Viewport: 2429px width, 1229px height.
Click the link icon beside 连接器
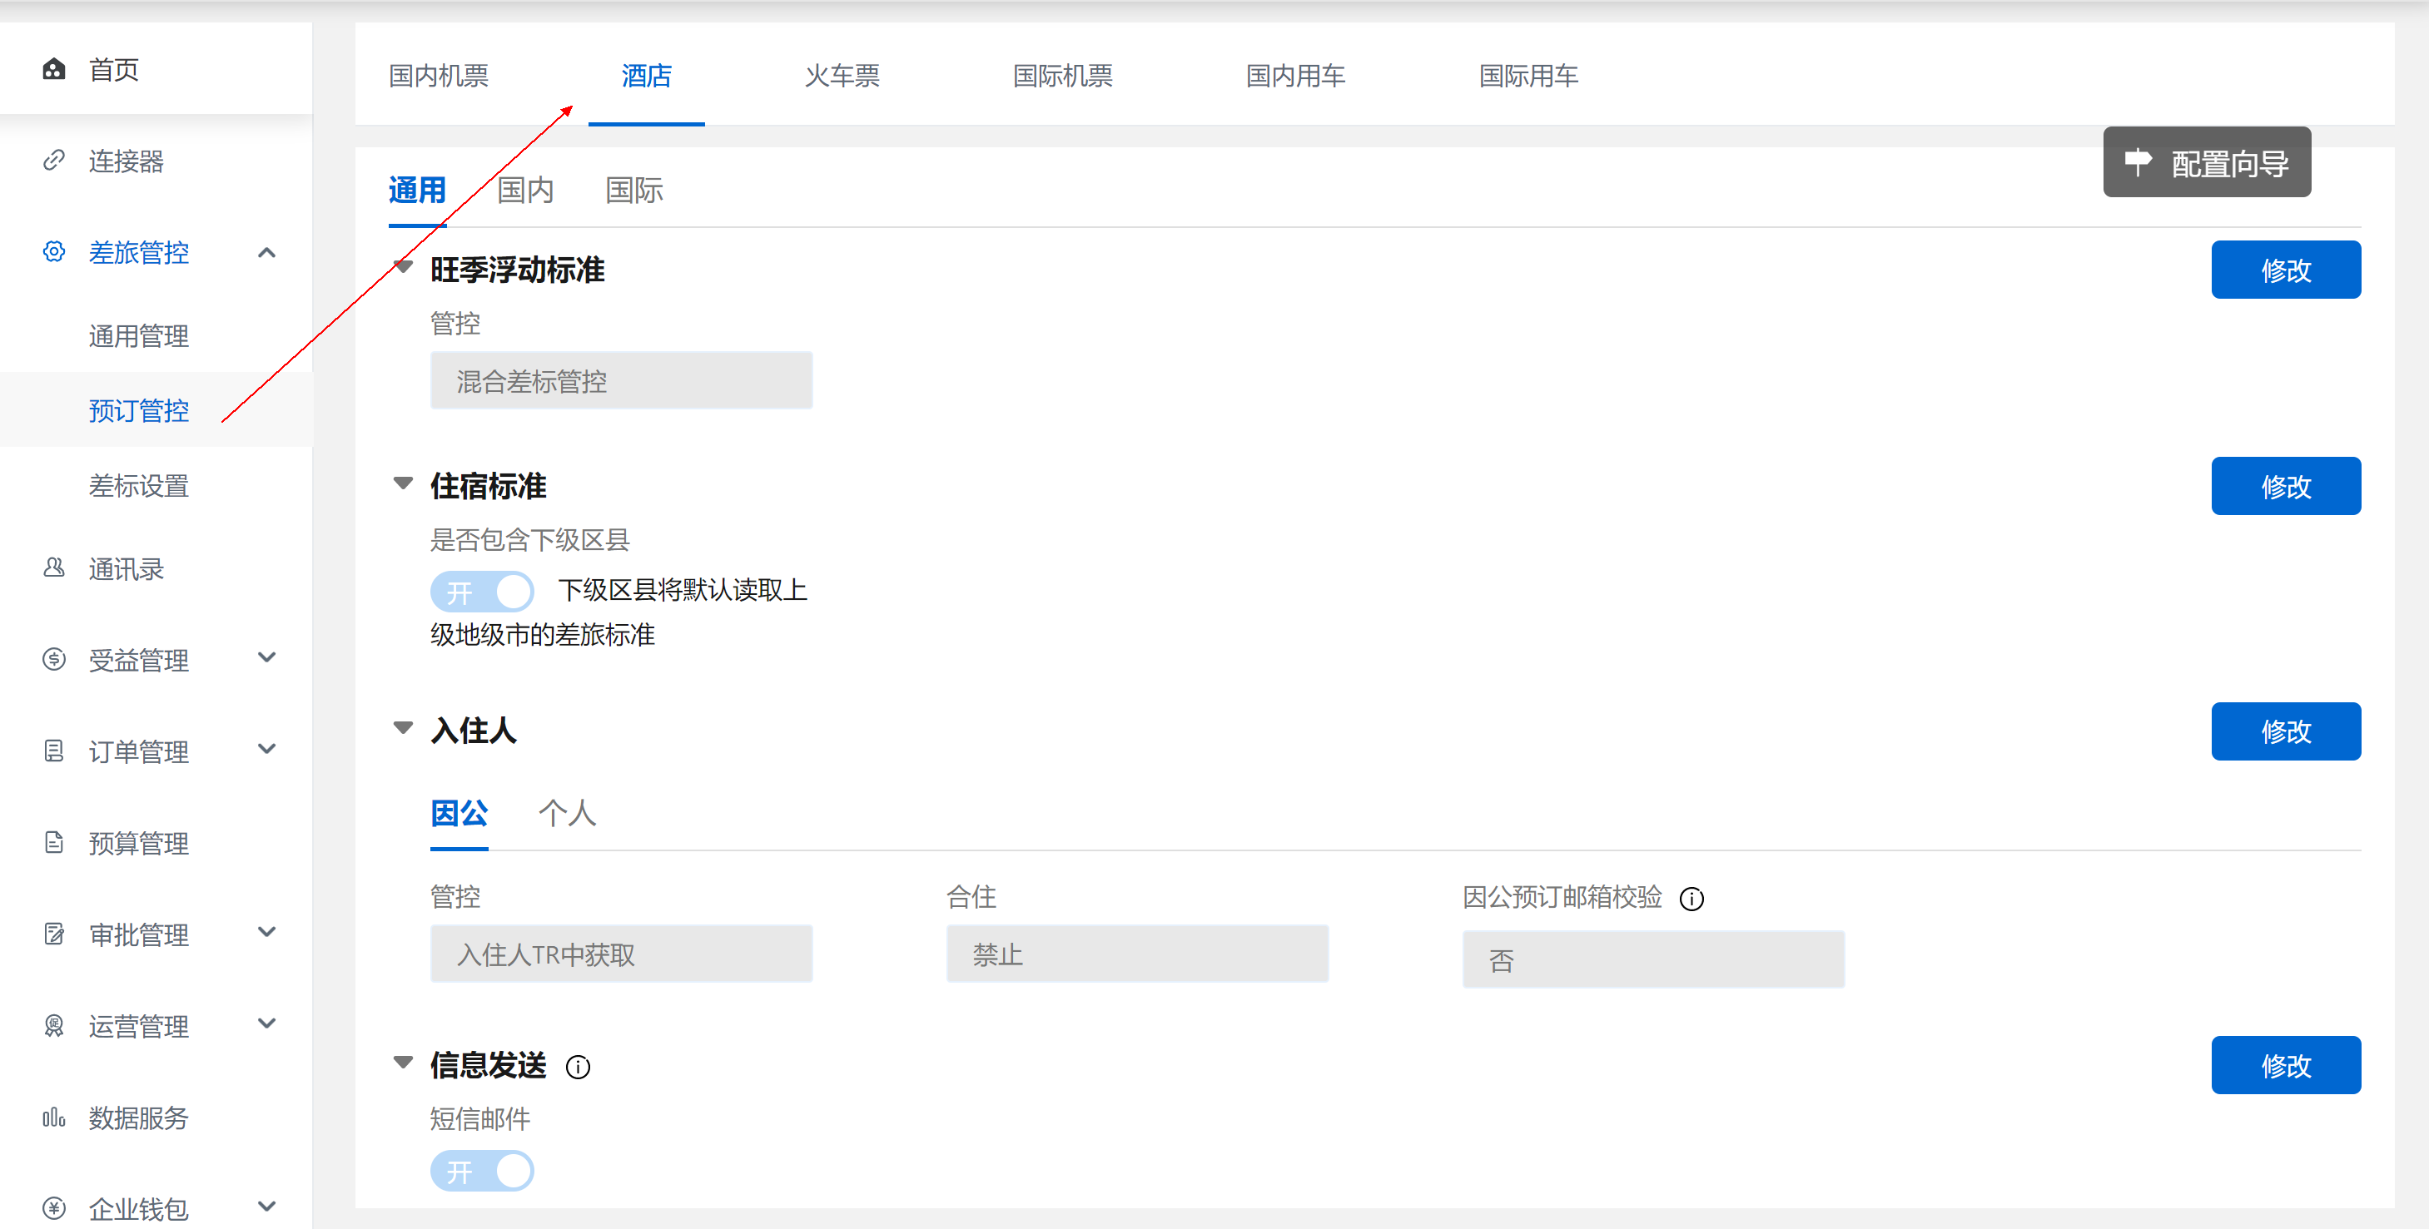[54, 161]
